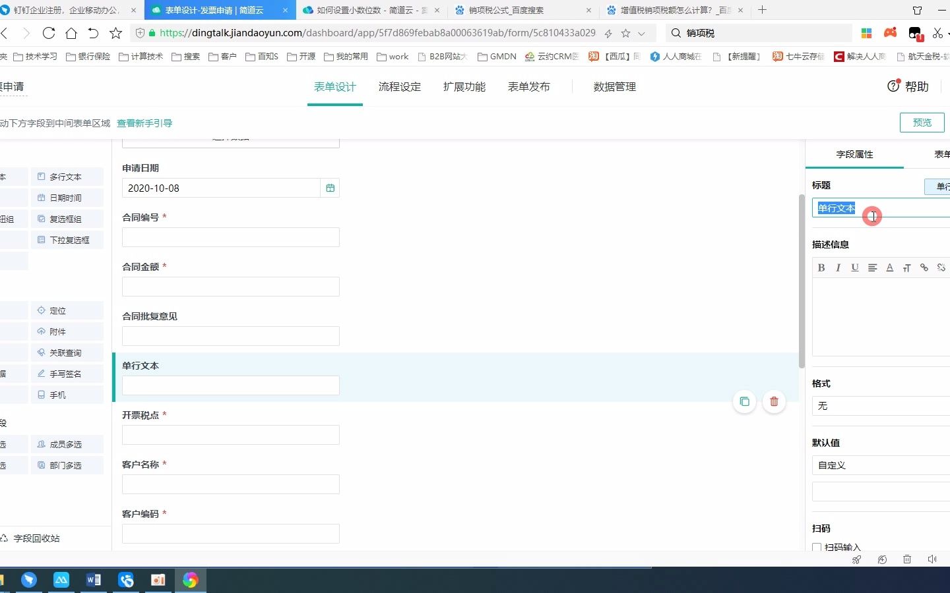The width and height of the screenshot is (950, 593).
Task: Open font size in description editor
Action: (906, 268)
